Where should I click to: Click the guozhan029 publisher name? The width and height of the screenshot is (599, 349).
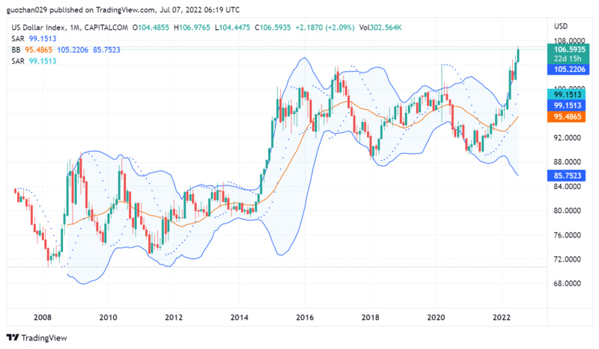(27, 10)
